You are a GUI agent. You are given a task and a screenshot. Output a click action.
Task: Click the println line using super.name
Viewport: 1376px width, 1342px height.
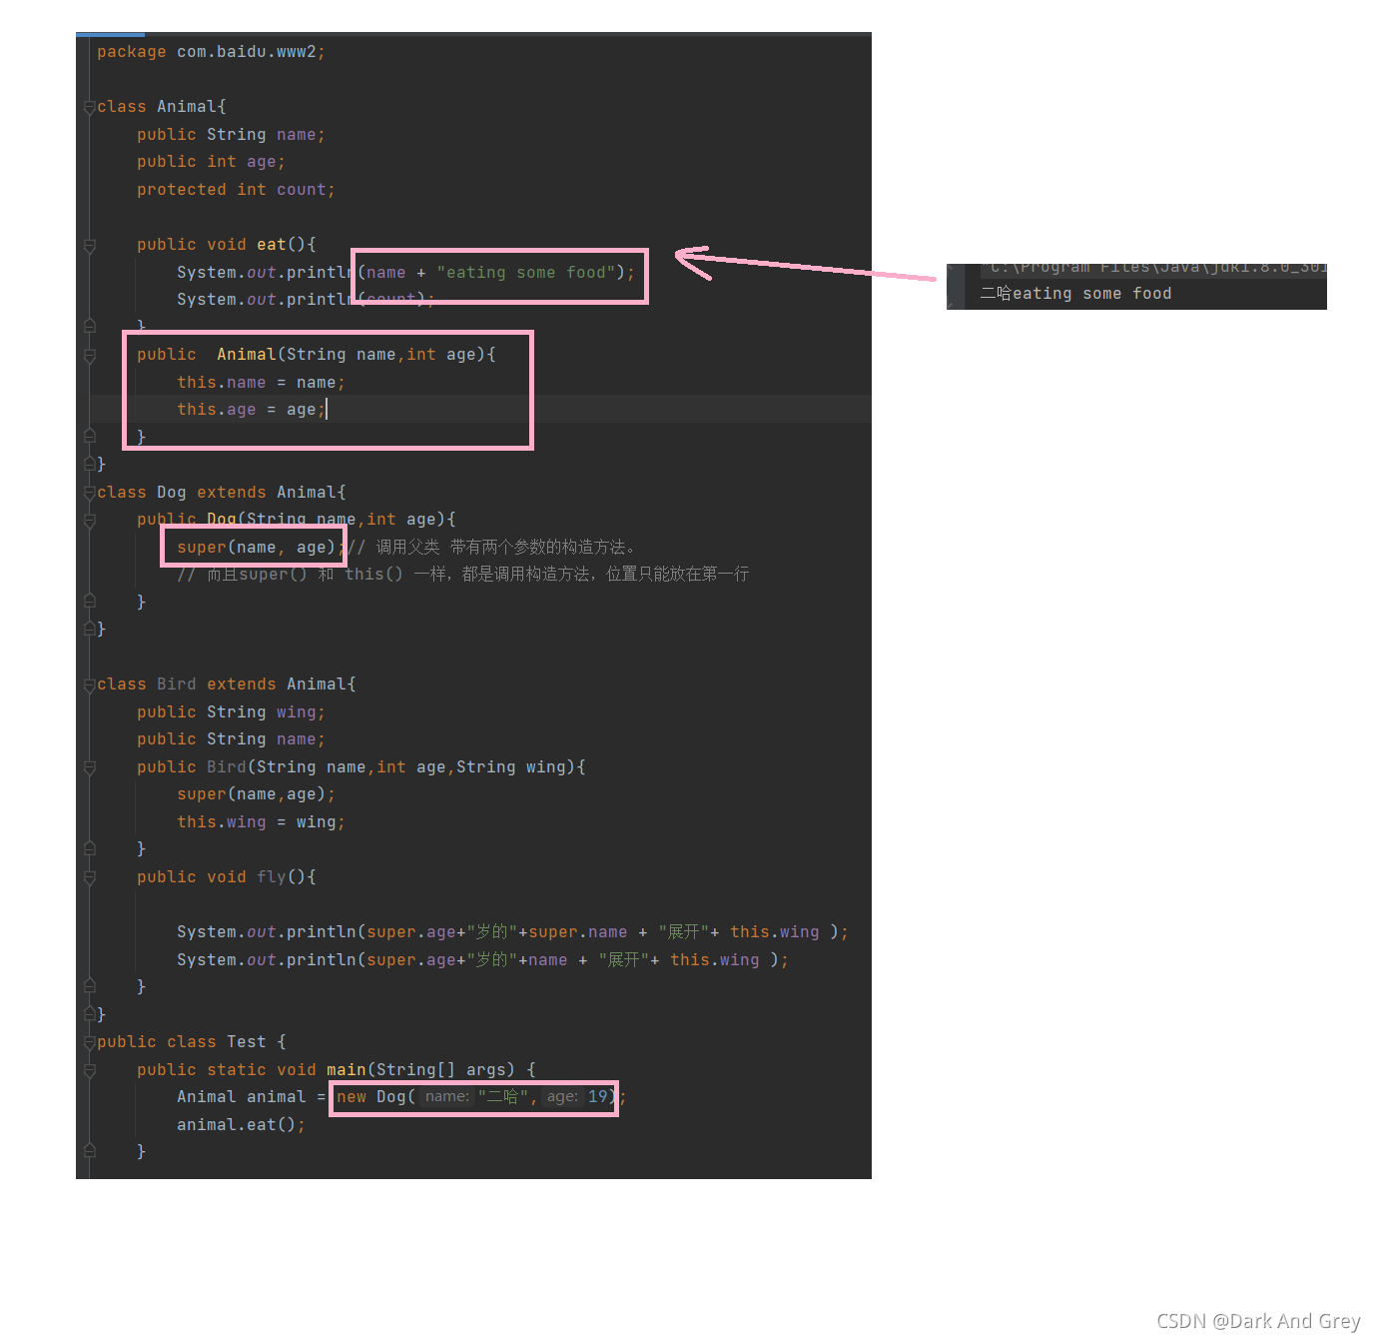(512, 932)
